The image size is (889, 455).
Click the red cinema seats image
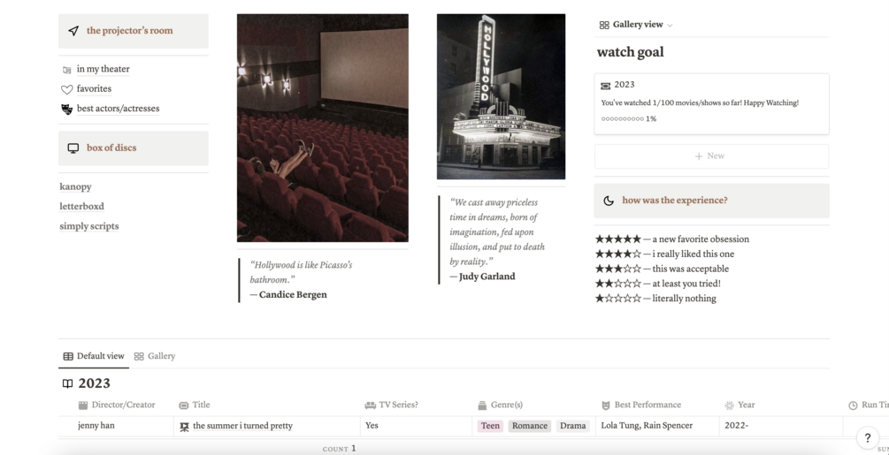pos(323,128)
